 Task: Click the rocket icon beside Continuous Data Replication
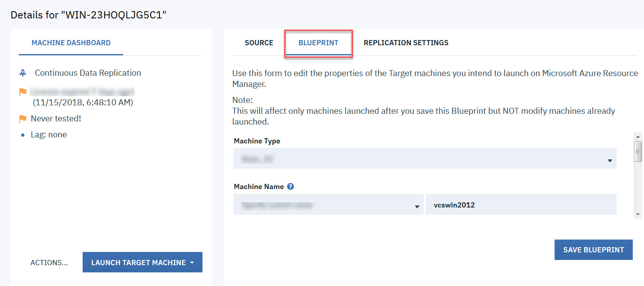point(23,73)
